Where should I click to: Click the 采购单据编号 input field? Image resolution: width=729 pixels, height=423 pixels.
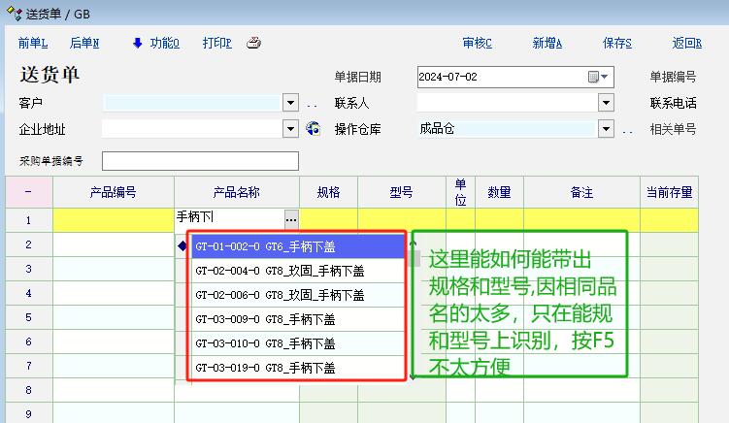point(200,161)
